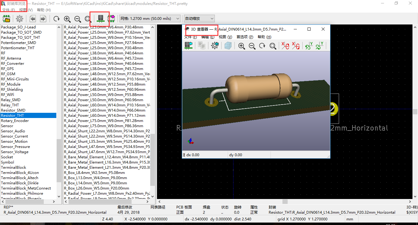Select the Resistor_SMD library entry
Screen dimensions: 418x225
tap(13, 110)
